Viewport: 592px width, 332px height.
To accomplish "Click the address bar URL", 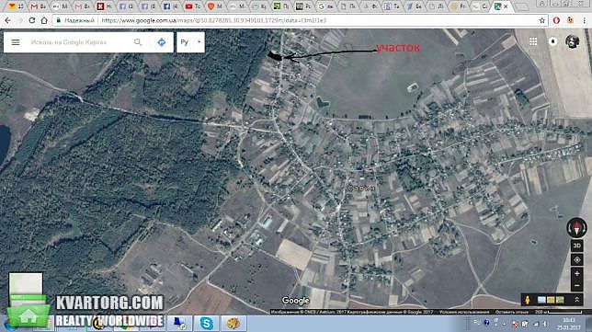I will (x=213, y=20).
